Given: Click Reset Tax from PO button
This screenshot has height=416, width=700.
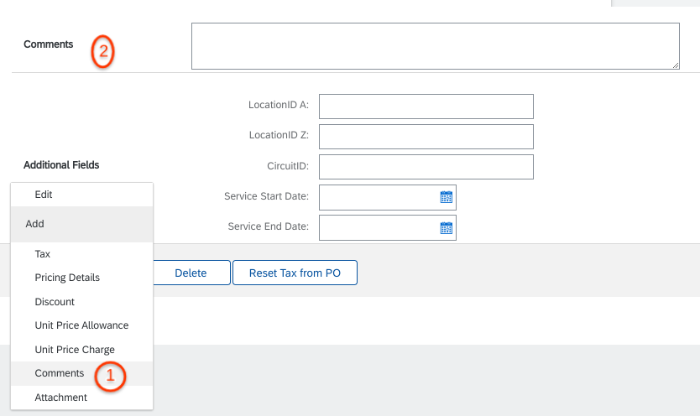Looking at the screenshot, I should [295, 273].
